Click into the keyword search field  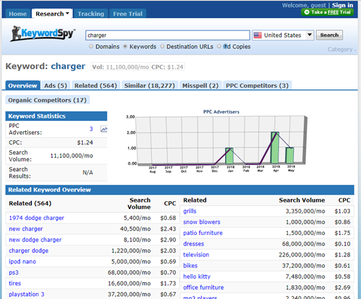(167, 35)
